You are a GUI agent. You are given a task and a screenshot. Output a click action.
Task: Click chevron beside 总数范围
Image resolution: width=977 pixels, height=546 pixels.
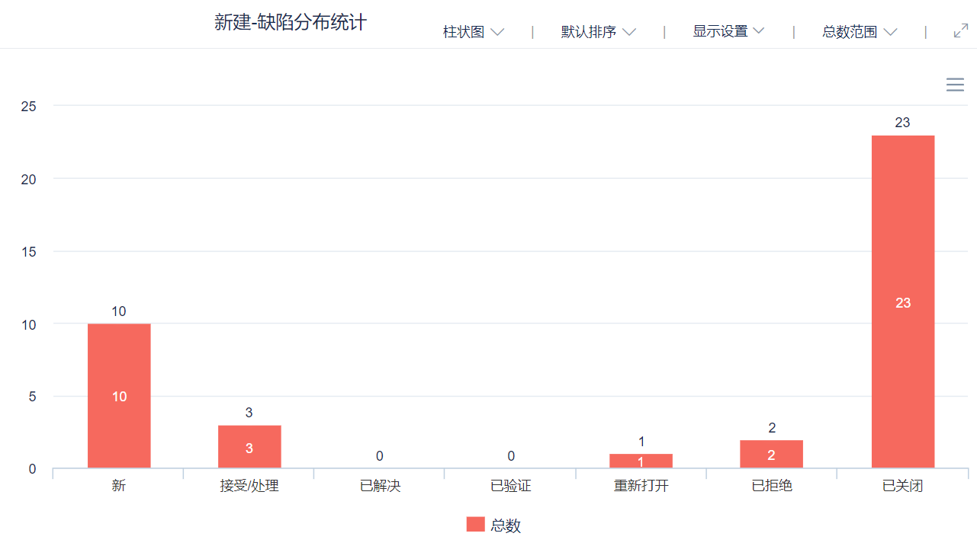coord(890,32)
